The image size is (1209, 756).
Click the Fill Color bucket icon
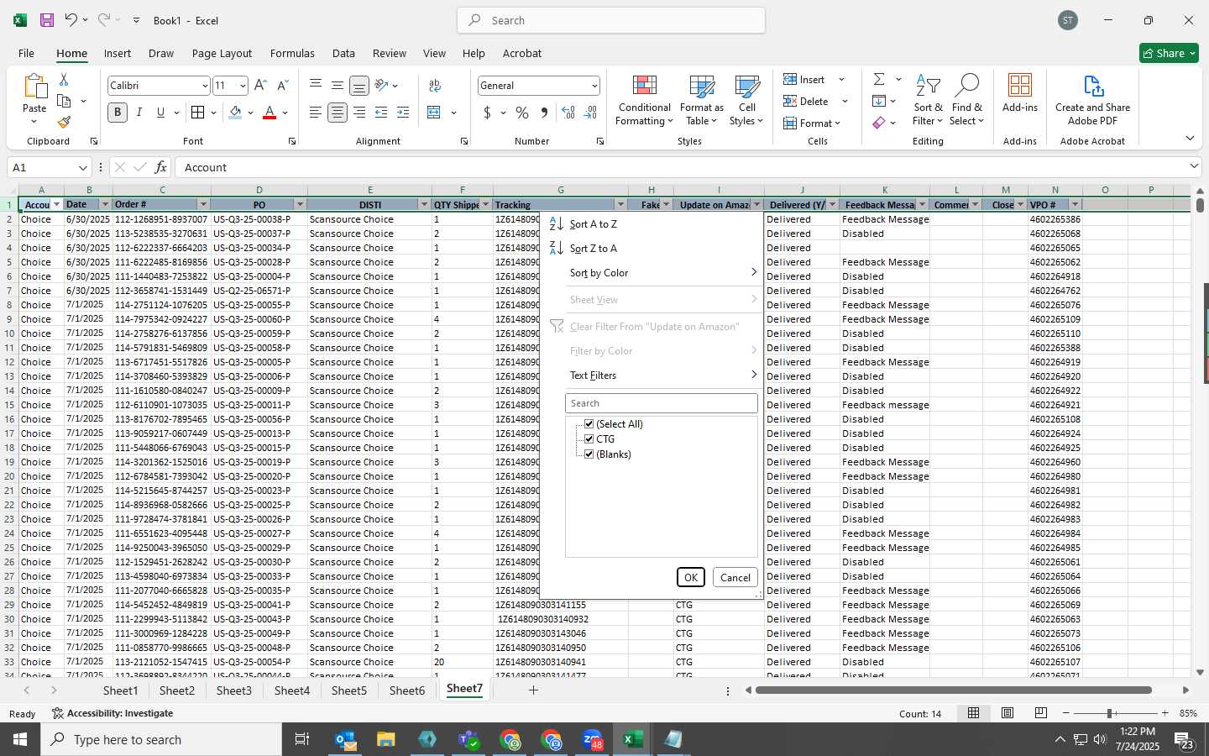click(236, 113)
